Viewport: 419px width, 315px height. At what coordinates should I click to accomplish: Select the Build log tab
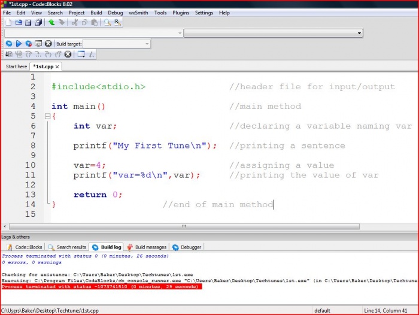(x=107, y=247)
